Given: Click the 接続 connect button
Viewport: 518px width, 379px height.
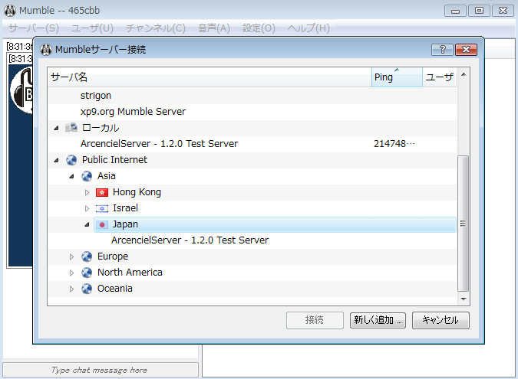Looking at the screenshot, I should point(315,320).
